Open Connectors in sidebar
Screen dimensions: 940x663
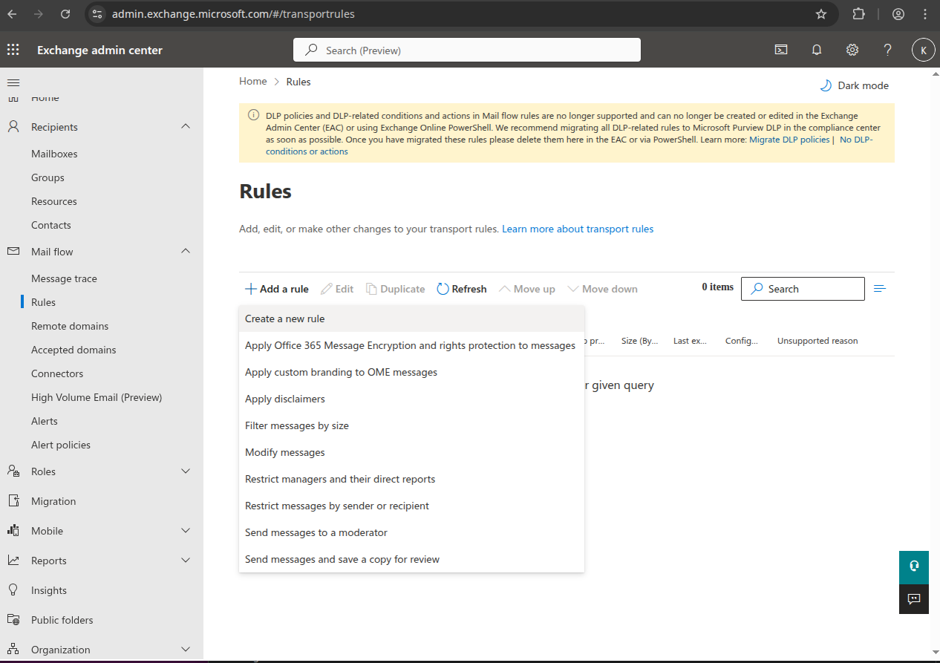click(x=57, y=373)
